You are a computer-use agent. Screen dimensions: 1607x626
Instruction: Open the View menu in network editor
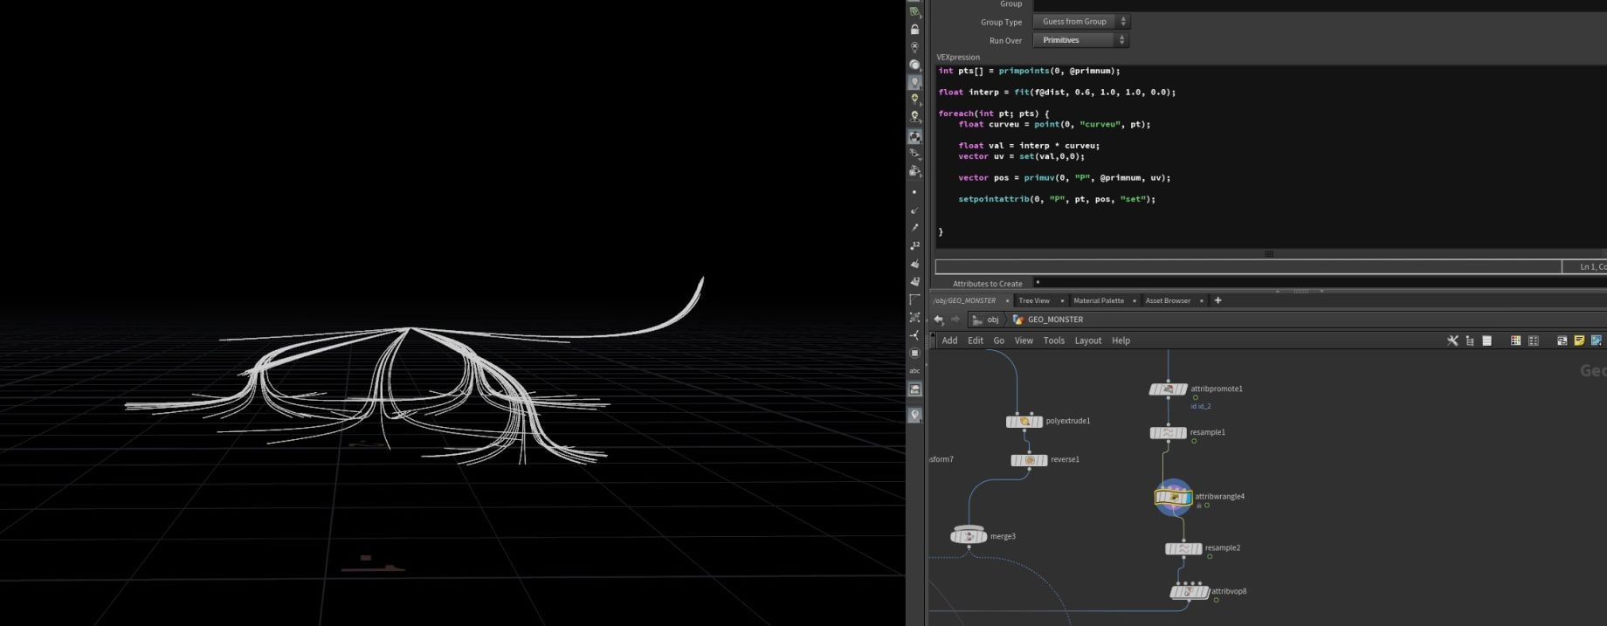(1024, 341)
